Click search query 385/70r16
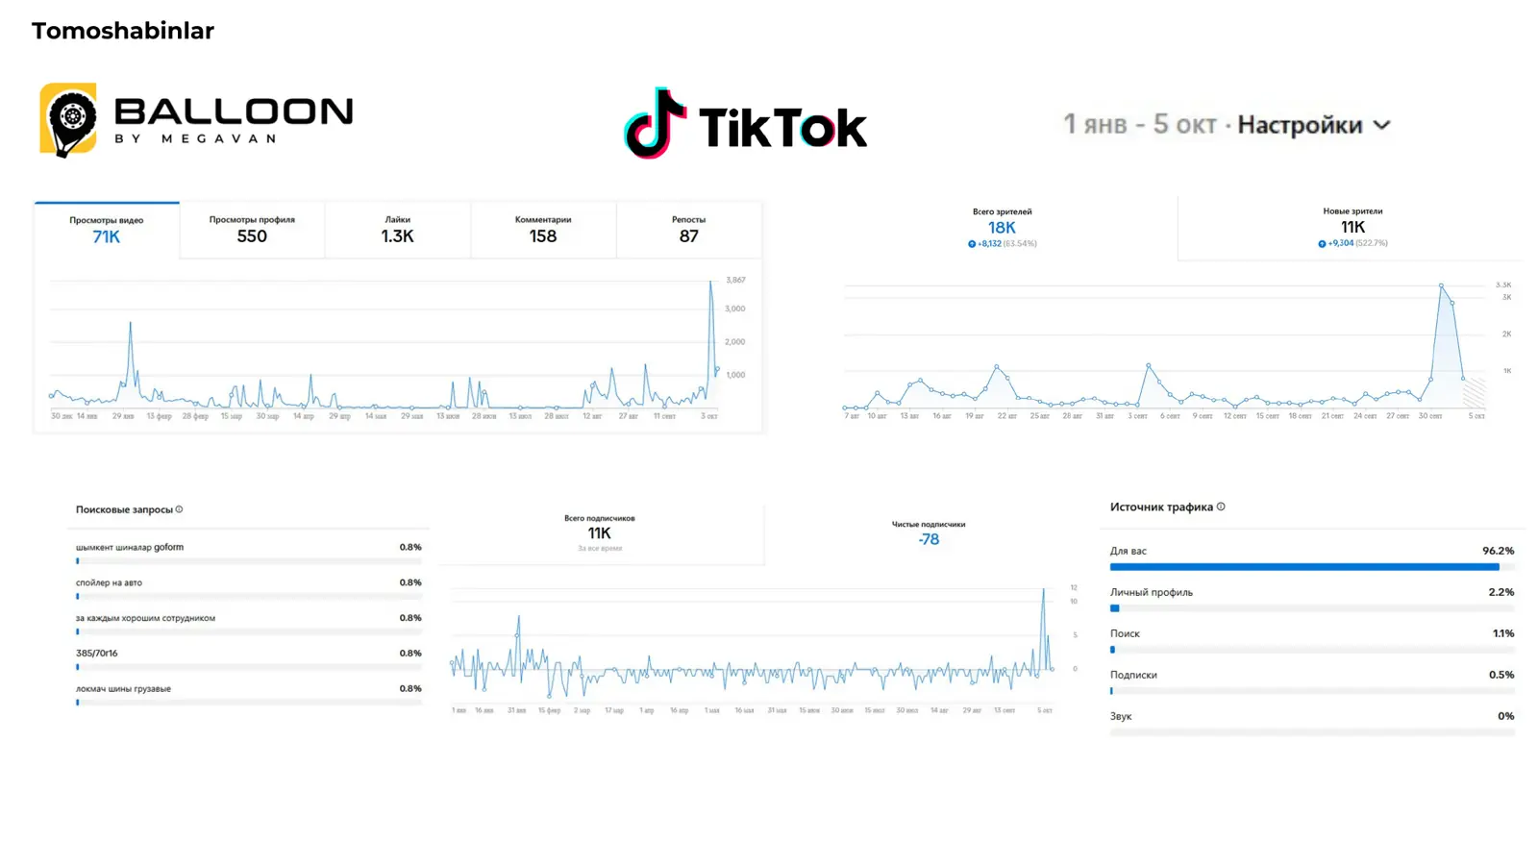This screenshot has width=1538, height=865. (96, 653)
